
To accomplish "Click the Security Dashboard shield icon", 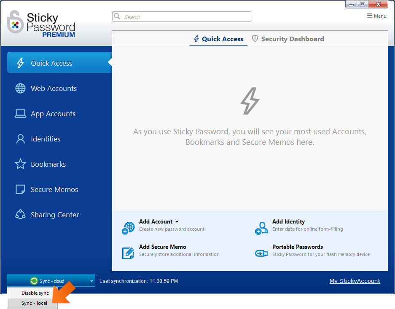I will [255, 38].
